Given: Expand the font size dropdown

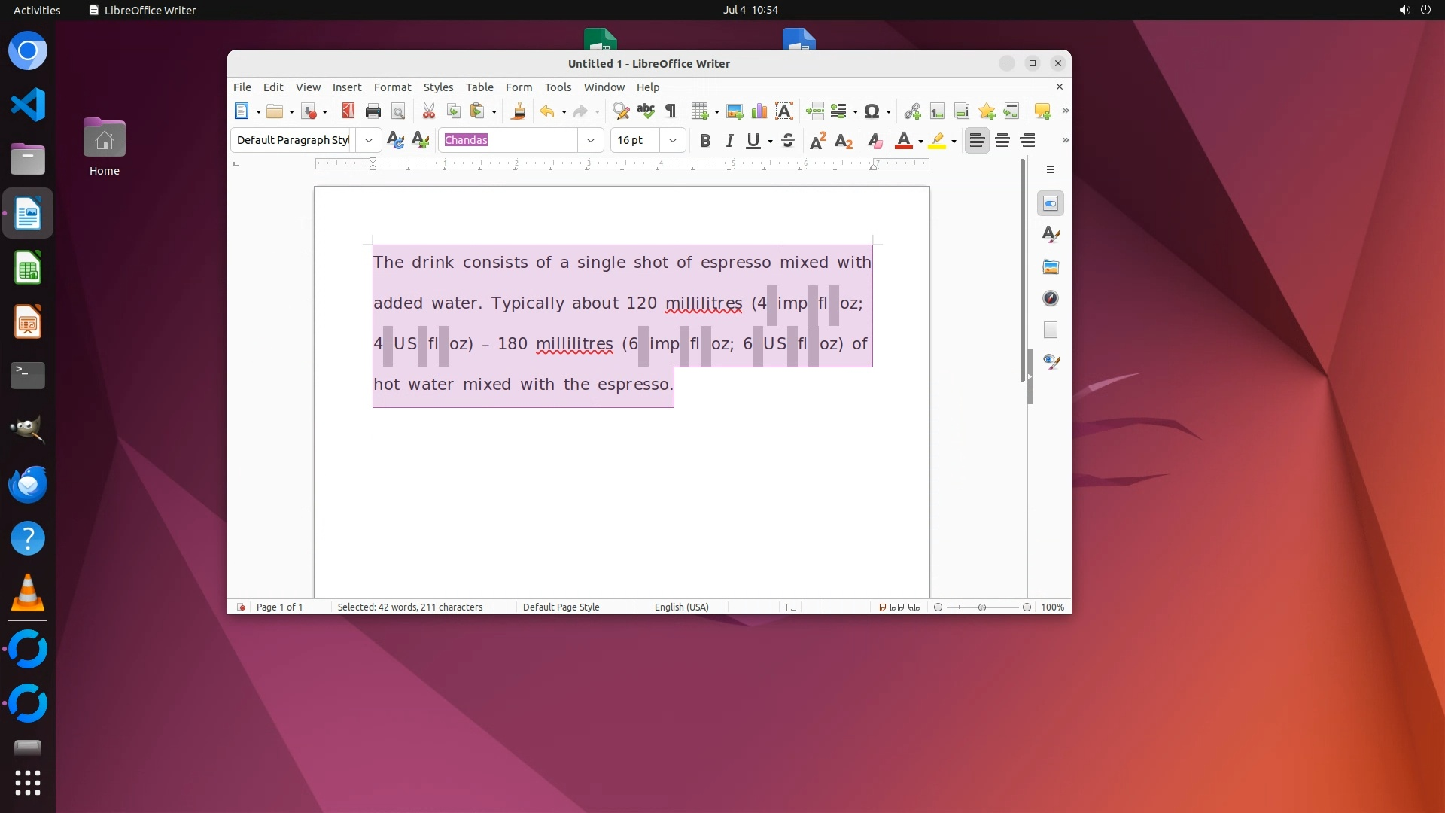Looking at the screenshot, I should [x=672, y=140].
